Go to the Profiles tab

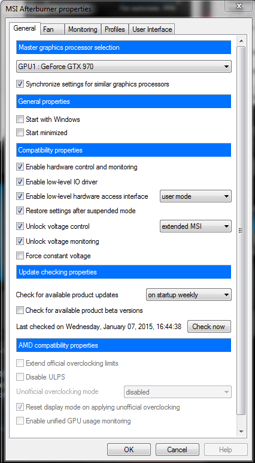coord(115,29)
